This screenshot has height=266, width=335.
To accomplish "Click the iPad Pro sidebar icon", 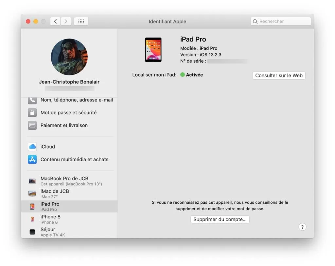I will pyautogui.click(x=32, y=207).
